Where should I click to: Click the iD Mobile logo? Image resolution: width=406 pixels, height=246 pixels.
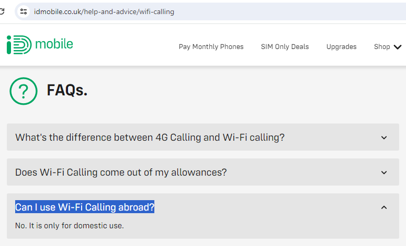(x=40, y=44)
